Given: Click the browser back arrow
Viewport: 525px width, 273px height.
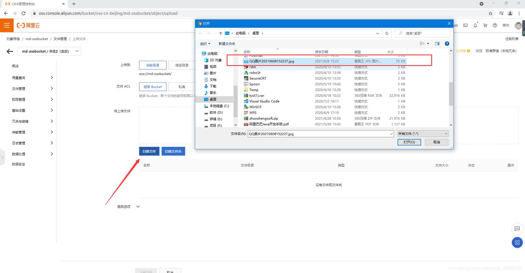Looking at the screenshot, I should [x=6, y=13].
